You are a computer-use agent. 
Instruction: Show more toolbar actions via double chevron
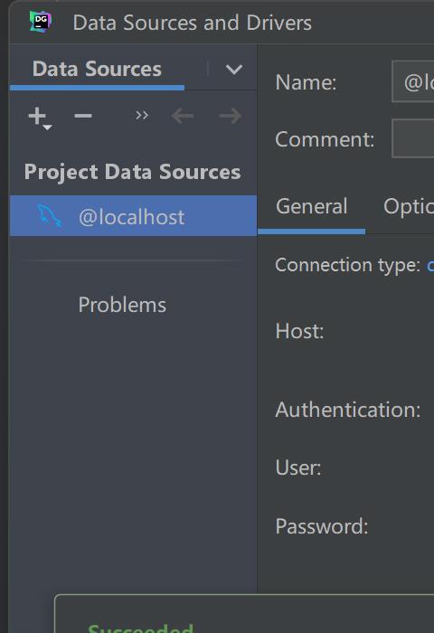142,116
